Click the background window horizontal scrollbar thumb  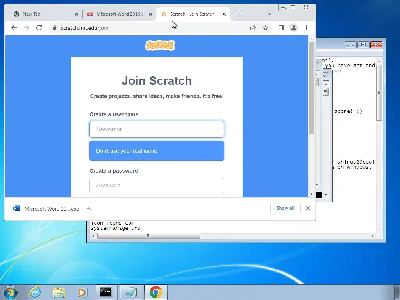149,236
